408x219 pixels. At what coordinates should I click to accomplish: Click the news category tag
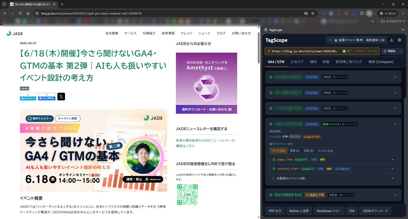coord(24,88)
